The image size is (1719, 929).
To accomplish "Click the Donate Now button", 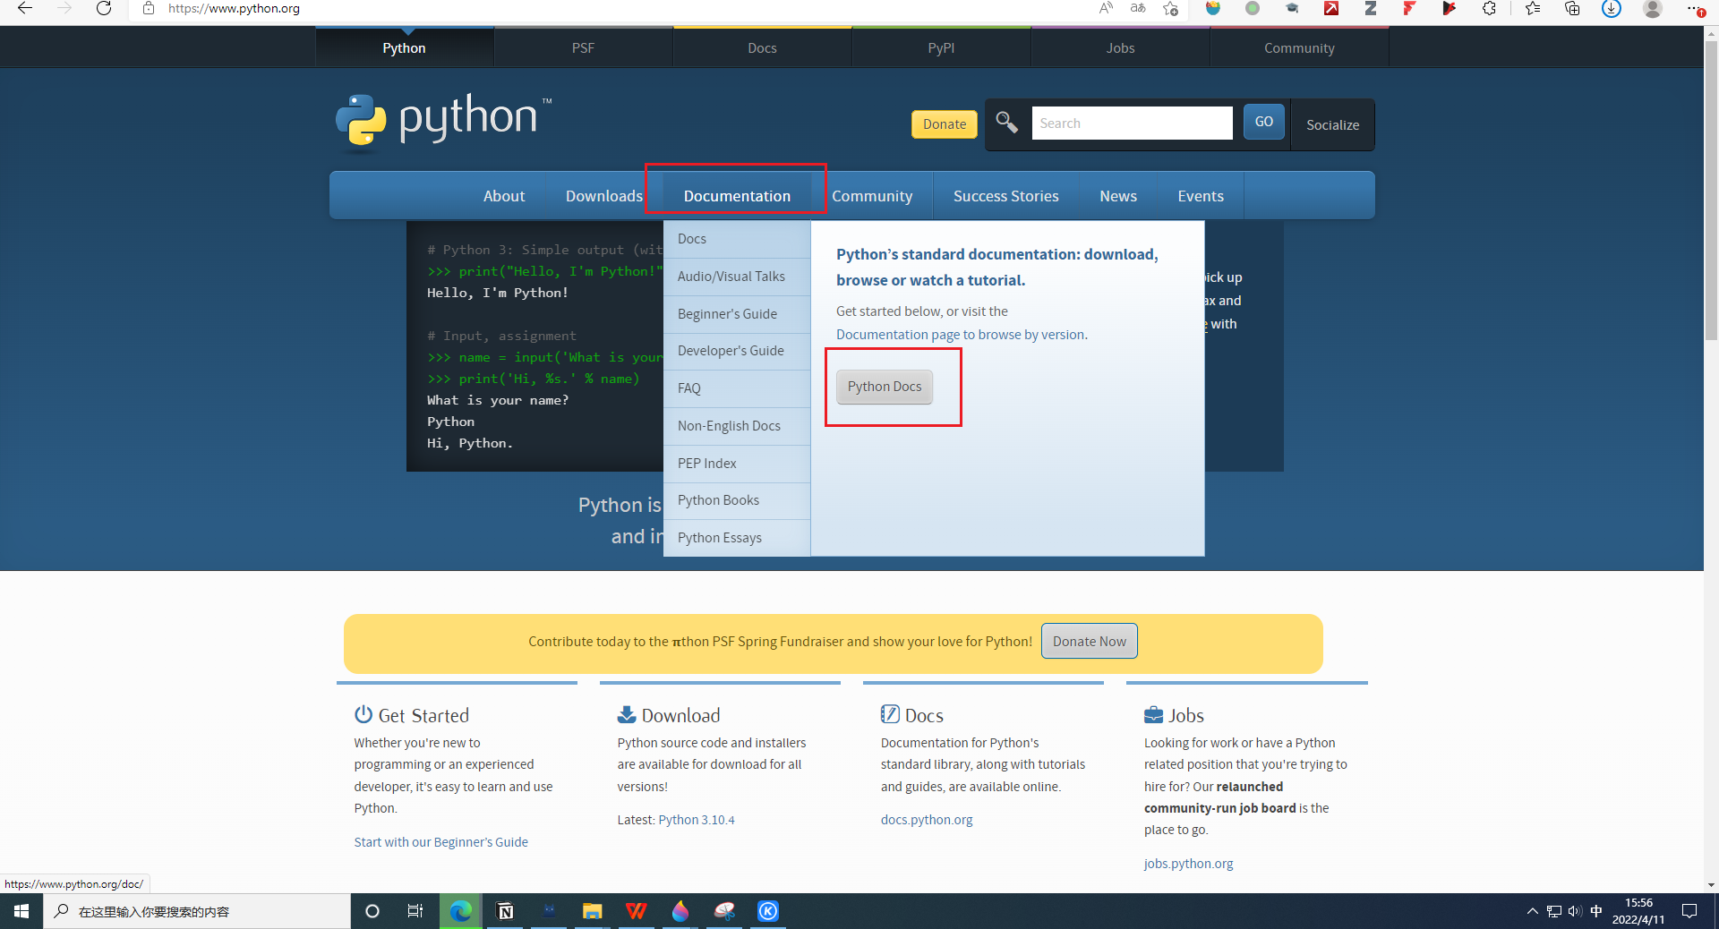I will 1089,641.
